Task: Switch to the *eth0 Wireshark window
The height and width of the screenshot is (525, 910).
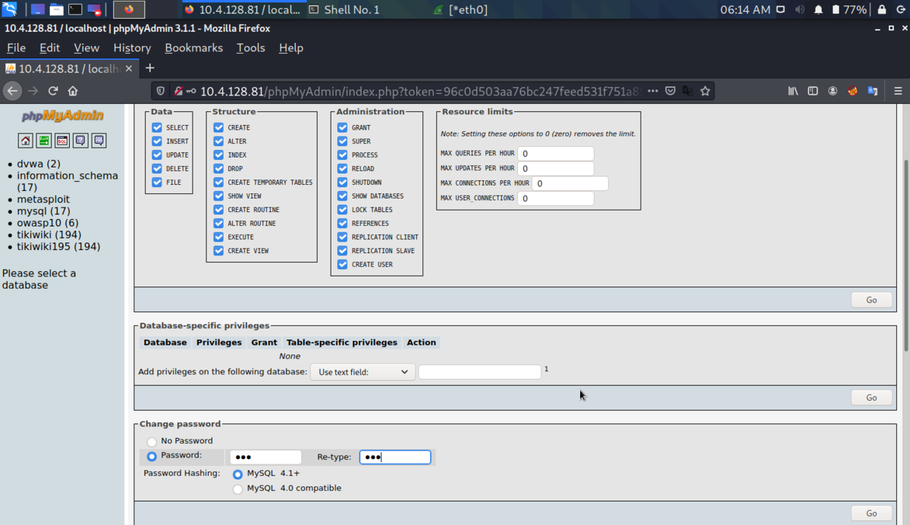Action: [x=462, y=10]
